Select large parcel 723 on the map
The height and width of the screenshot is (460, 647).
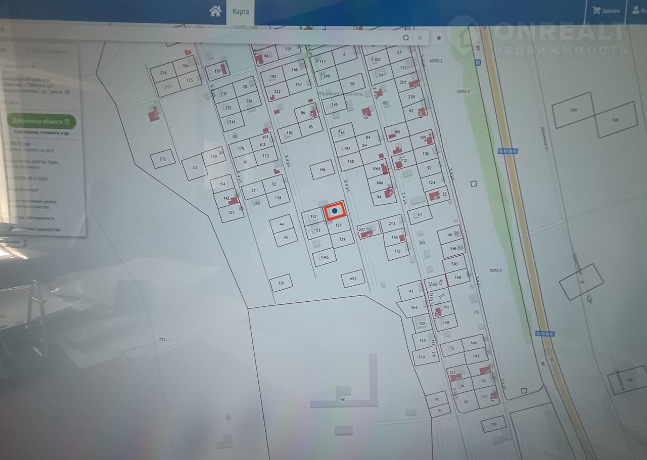162,339
